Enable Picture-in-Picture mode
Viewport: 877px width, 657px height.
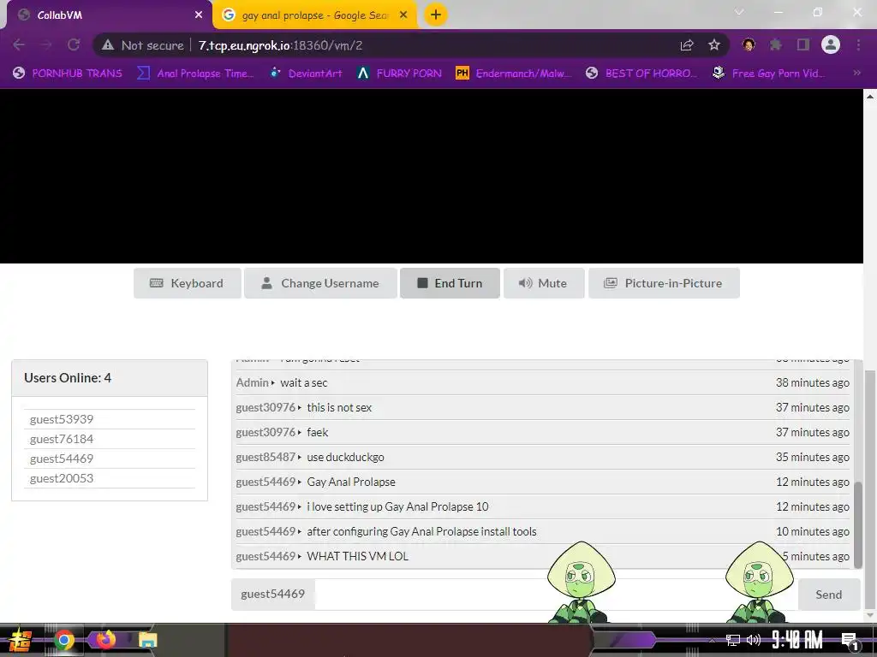[x=664, y=283]
